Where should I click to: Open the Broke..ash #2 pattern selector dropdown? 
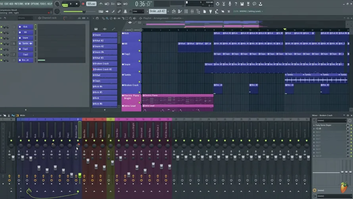pos(158,11)
